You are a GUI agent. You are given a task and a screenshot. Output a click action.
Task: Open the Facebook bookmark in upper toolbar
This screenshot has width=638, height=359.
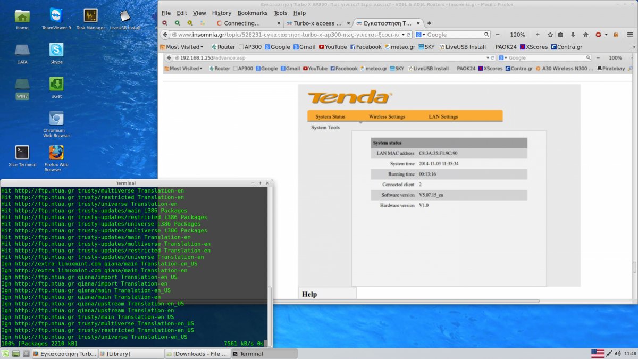point(366,47)
